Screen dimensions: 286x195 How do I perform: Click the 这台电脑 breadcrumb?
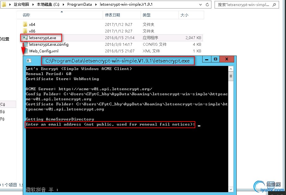point(21,4)
